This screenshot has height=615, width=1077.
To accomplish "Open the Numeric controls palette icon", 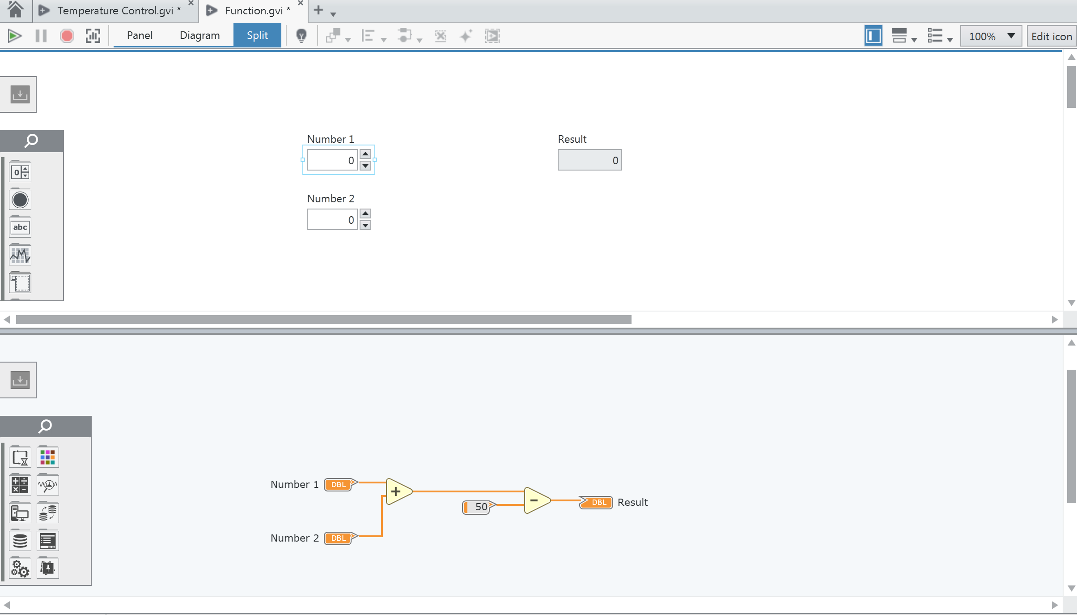I will click(20, 172).
